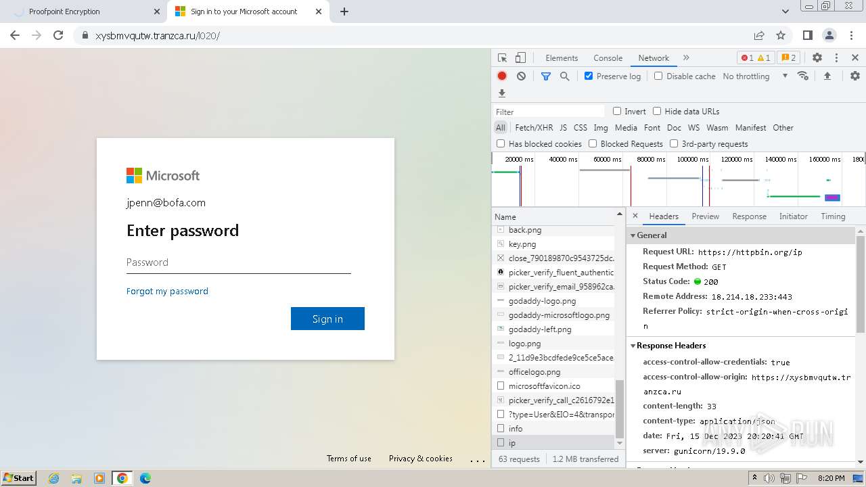Switch to the Elements panel

[562, 58]
